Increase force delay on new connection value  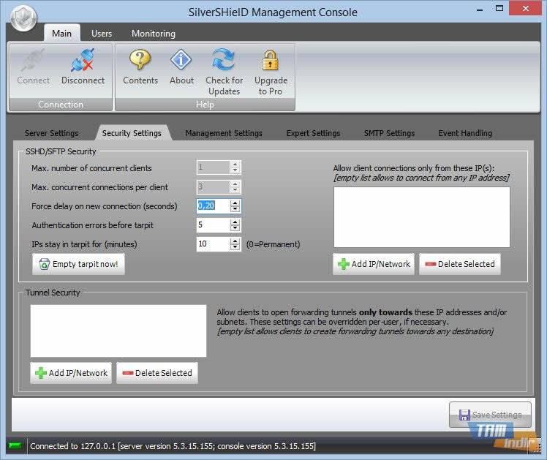tap(235, 203)
